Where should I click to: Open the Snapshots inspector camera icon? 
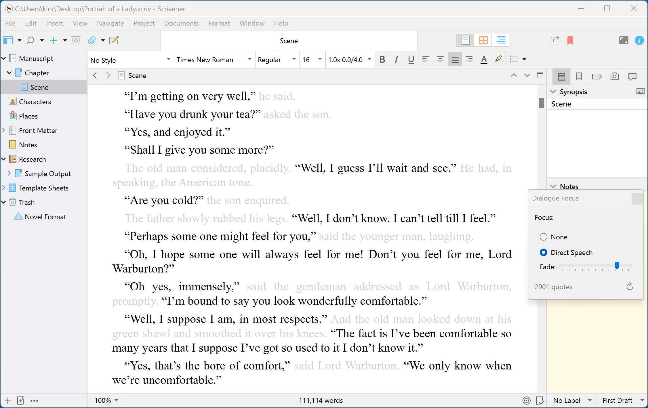[614, 76]
